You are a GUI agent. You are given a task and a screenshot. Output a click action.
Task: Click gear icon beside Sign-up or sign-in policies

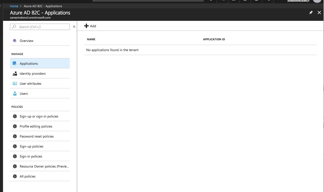15,116
